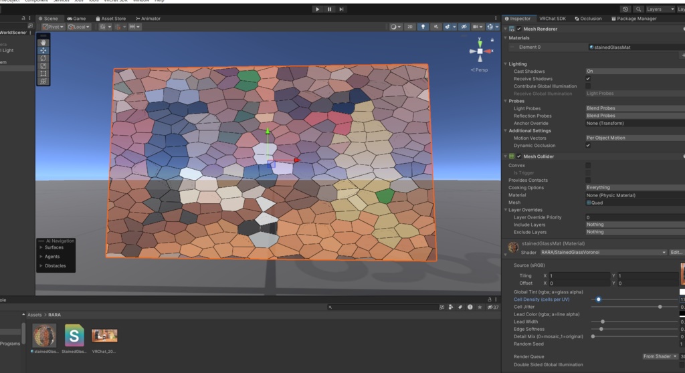Open the RARA/StainedGlassVoronoi shader dropdown
Image resolution: width=685 pixels, height=373 pixels.
coord(603,253)
